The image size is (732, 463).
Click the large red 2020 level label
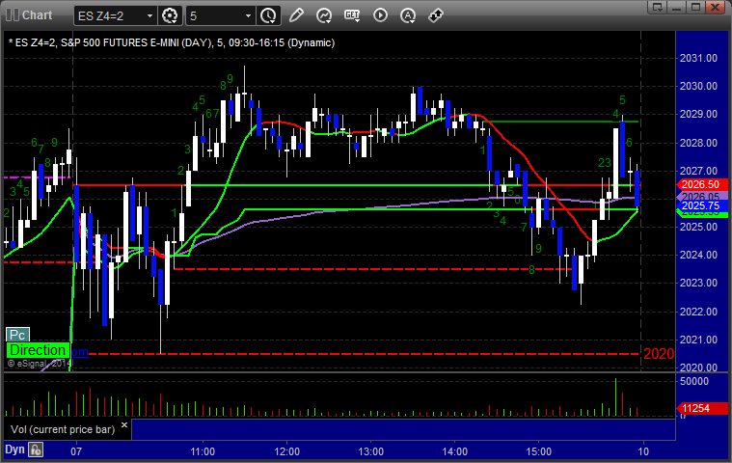pos(659,354)
